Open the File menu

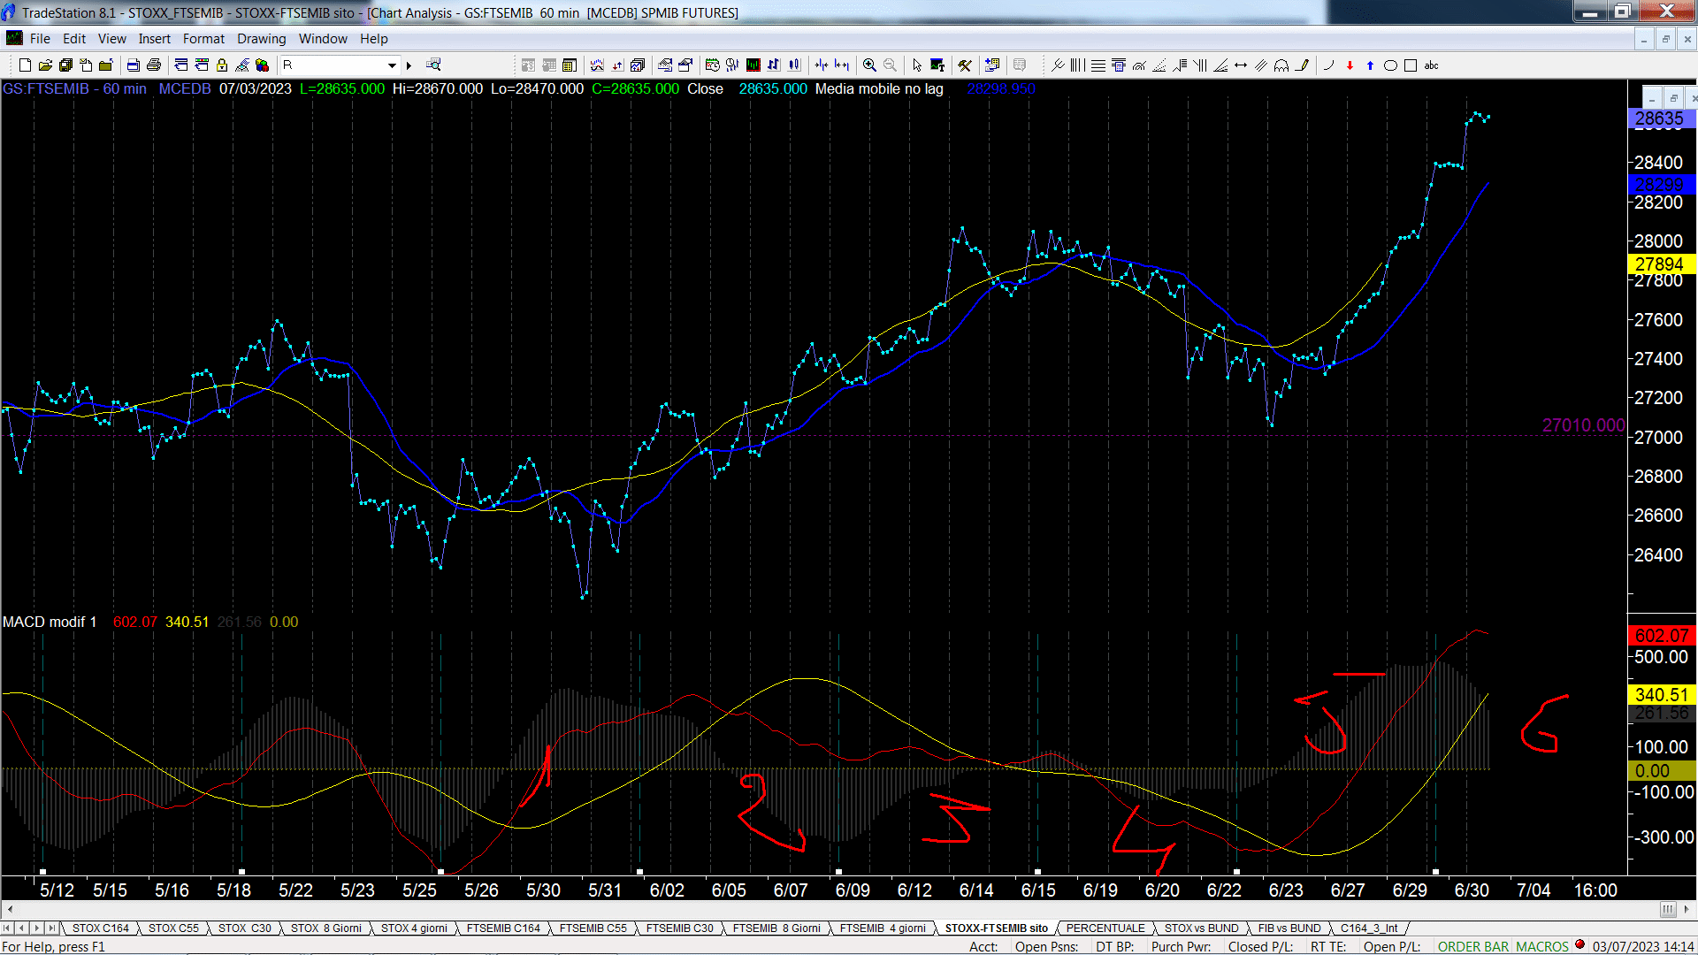tap(40, 39)
